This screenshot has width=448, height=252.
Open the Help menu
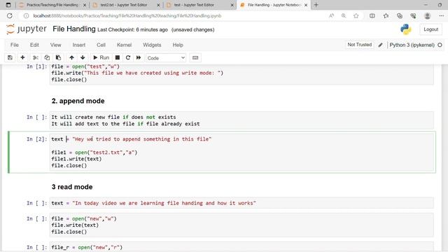pyautogui.click(x=178, y=45)
